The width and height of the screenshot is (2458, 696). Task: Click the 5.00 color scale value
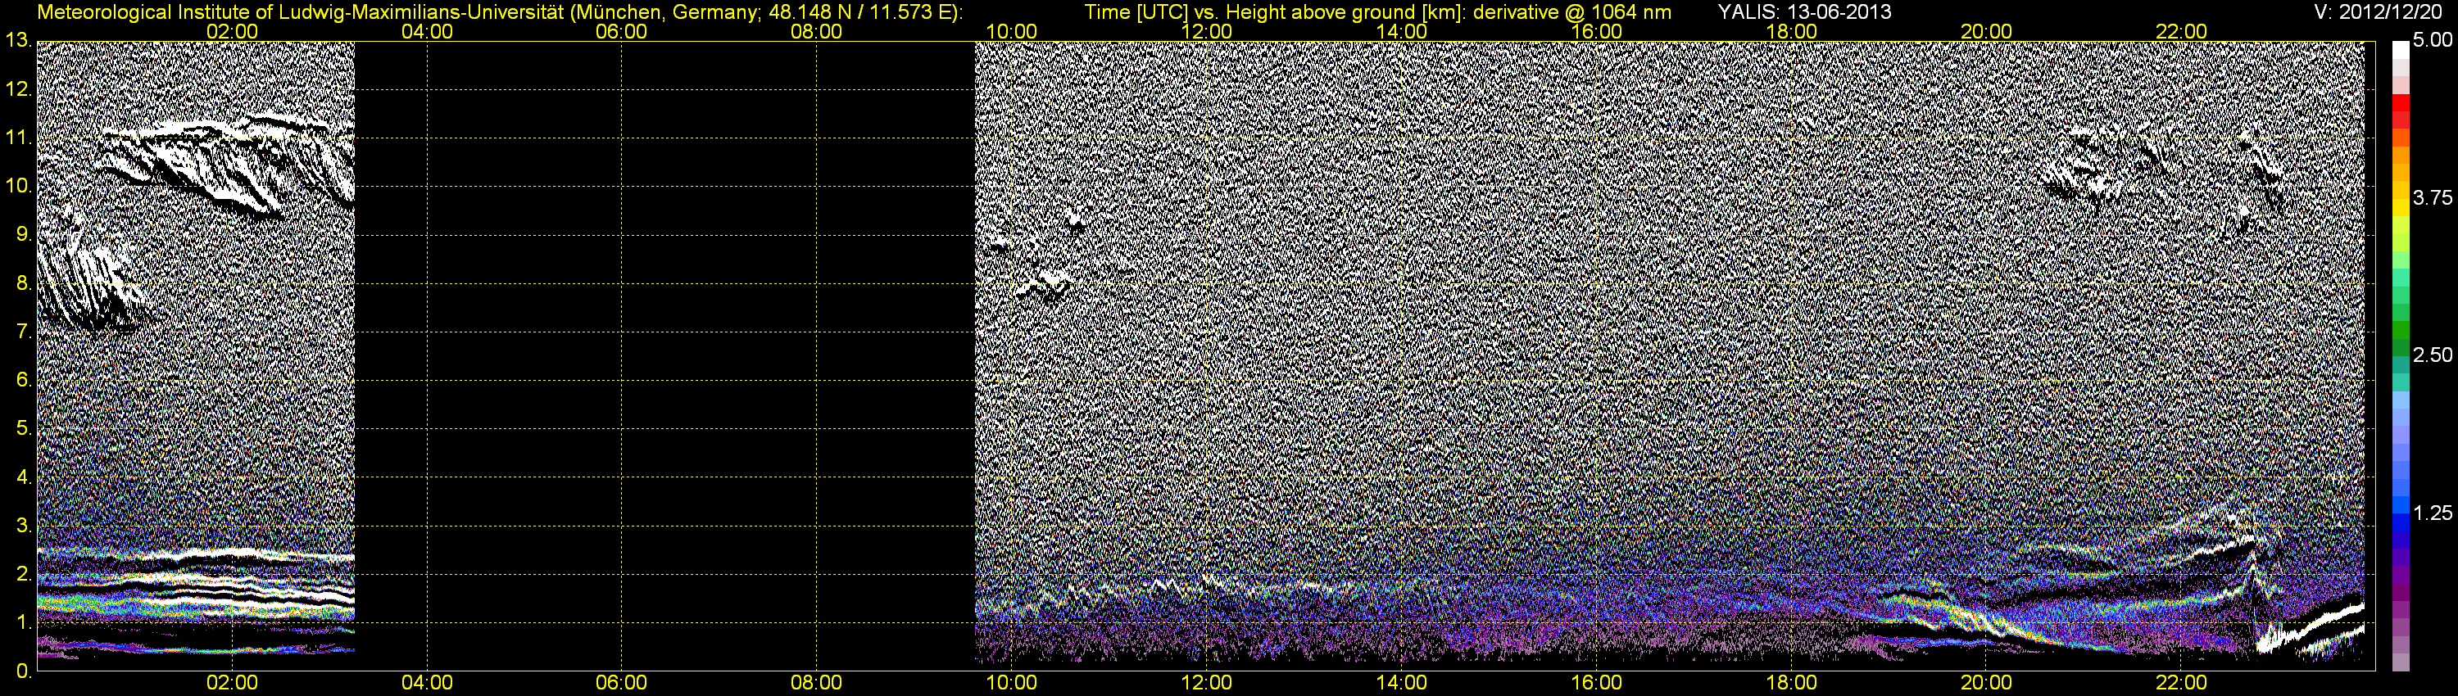2433,40
